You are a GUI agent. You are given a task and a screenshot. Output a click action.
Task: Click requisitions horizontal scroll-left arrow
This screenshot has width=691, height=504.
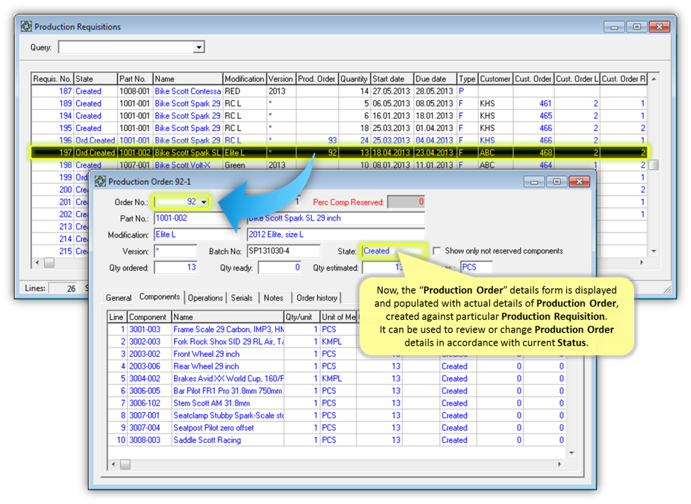[x=38, y=263]
